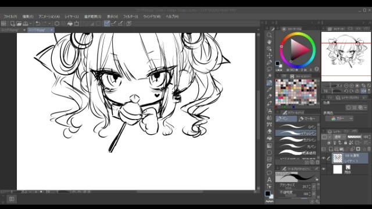372x209 pixels.
Task: Click the Save icon in command bar
Action: coord(26,23)
